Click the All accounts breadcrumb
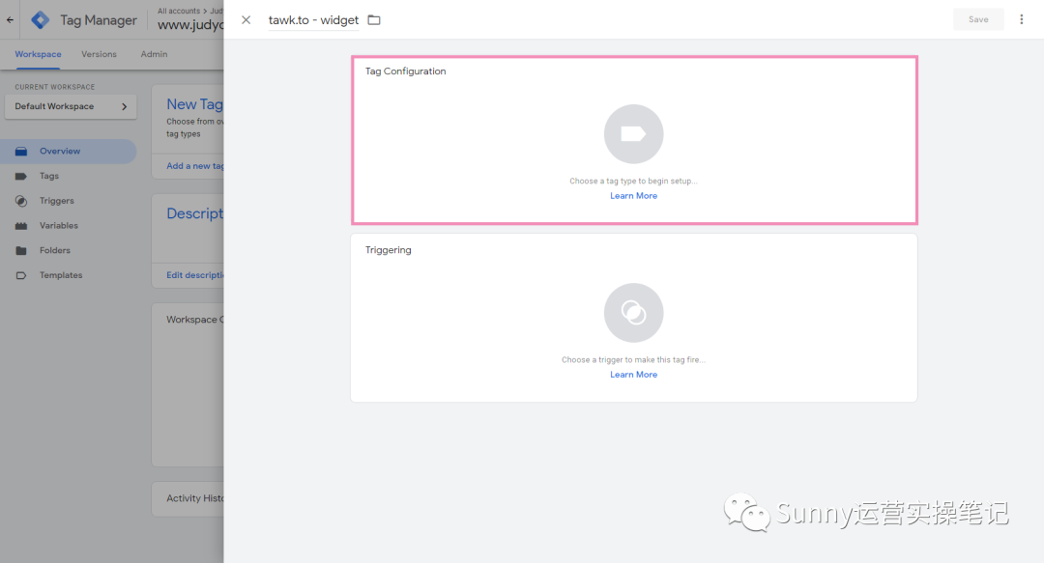The width and height of the screenshot is (1044, 563). tap(179, 11)
